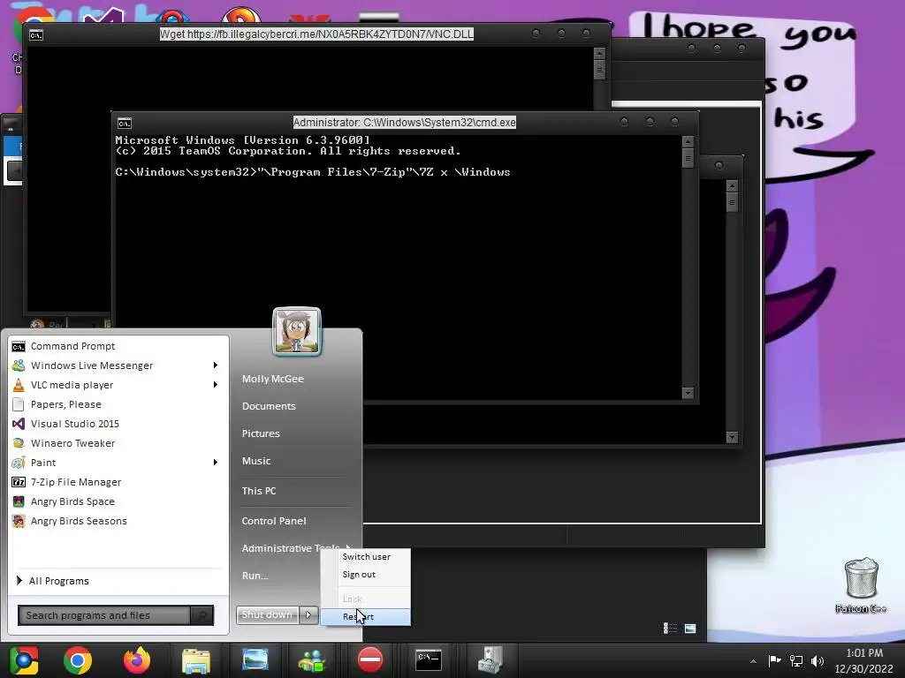Open File Explorer folder taskbar icon
This screenshot has height=678, width=905.
(x=195, y=660)
